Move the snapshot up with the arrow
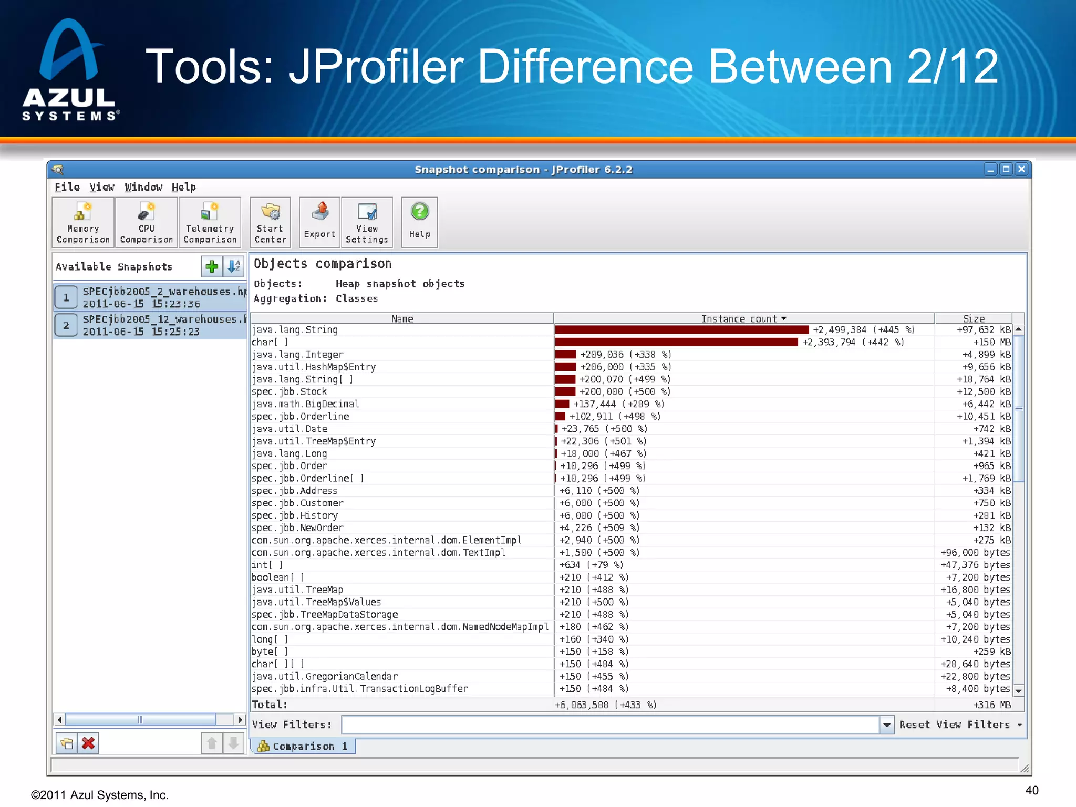The image size is (1076, 807). coord(212,743)
